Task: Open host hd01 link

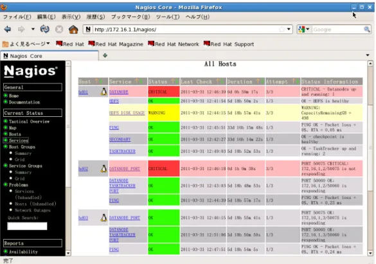Action: coord(83,92)
